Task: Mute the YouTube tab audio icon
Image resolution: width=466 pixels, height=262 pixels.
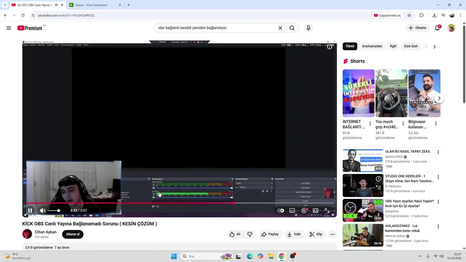Action: 56,5
